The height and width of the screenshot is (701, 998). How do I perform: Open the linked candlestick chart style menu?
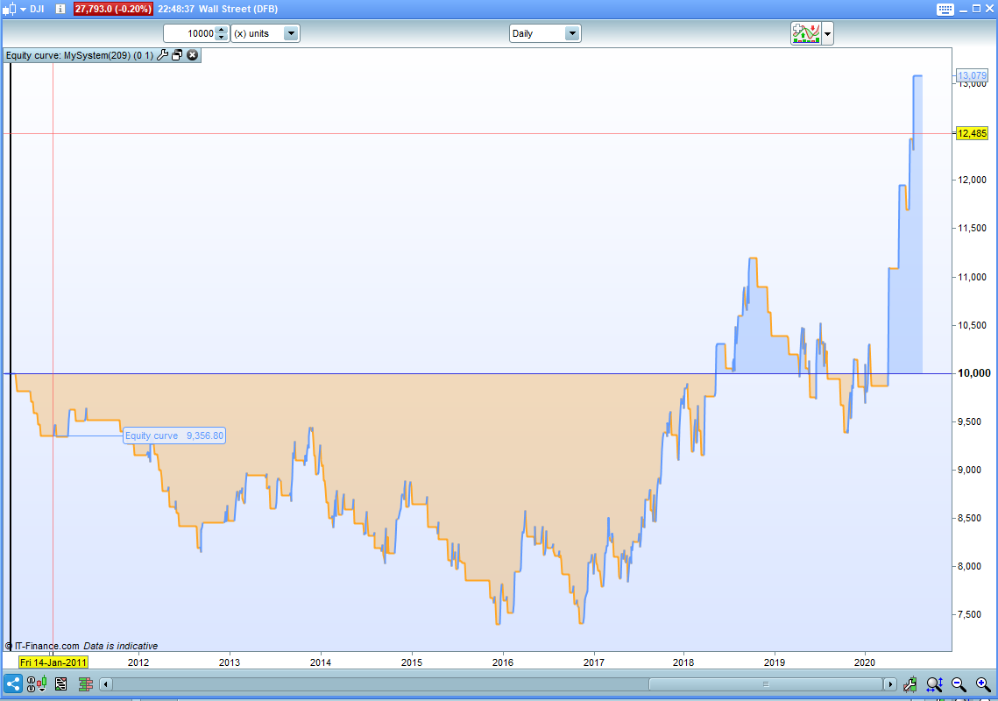click(x=36, y=684)
